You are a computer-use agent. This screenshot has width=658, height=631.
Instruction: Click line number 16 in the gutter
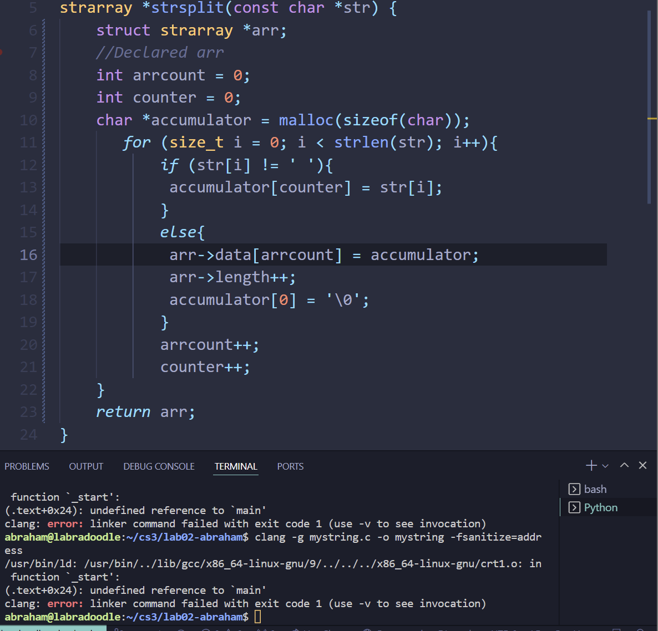point(28,255)
